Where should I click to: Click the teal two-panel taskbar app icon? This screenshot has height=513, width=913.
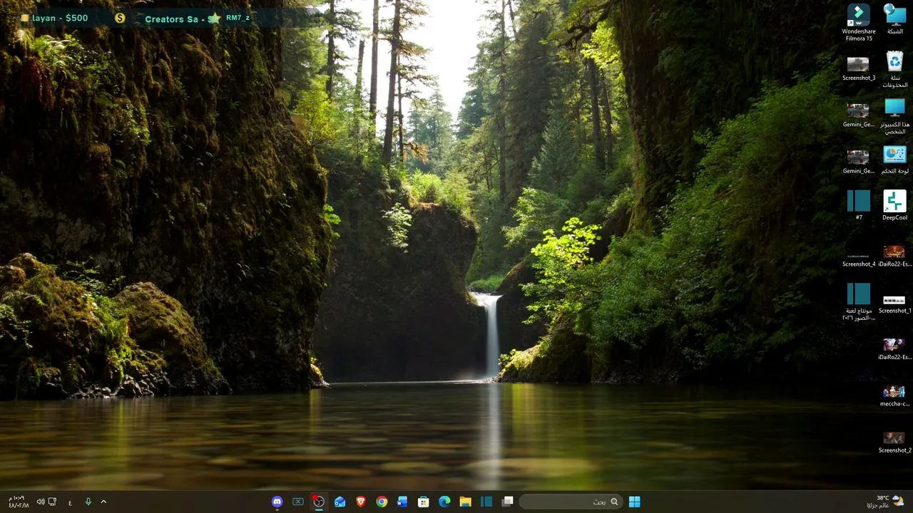pyautogui.click(x=486, y=502)
